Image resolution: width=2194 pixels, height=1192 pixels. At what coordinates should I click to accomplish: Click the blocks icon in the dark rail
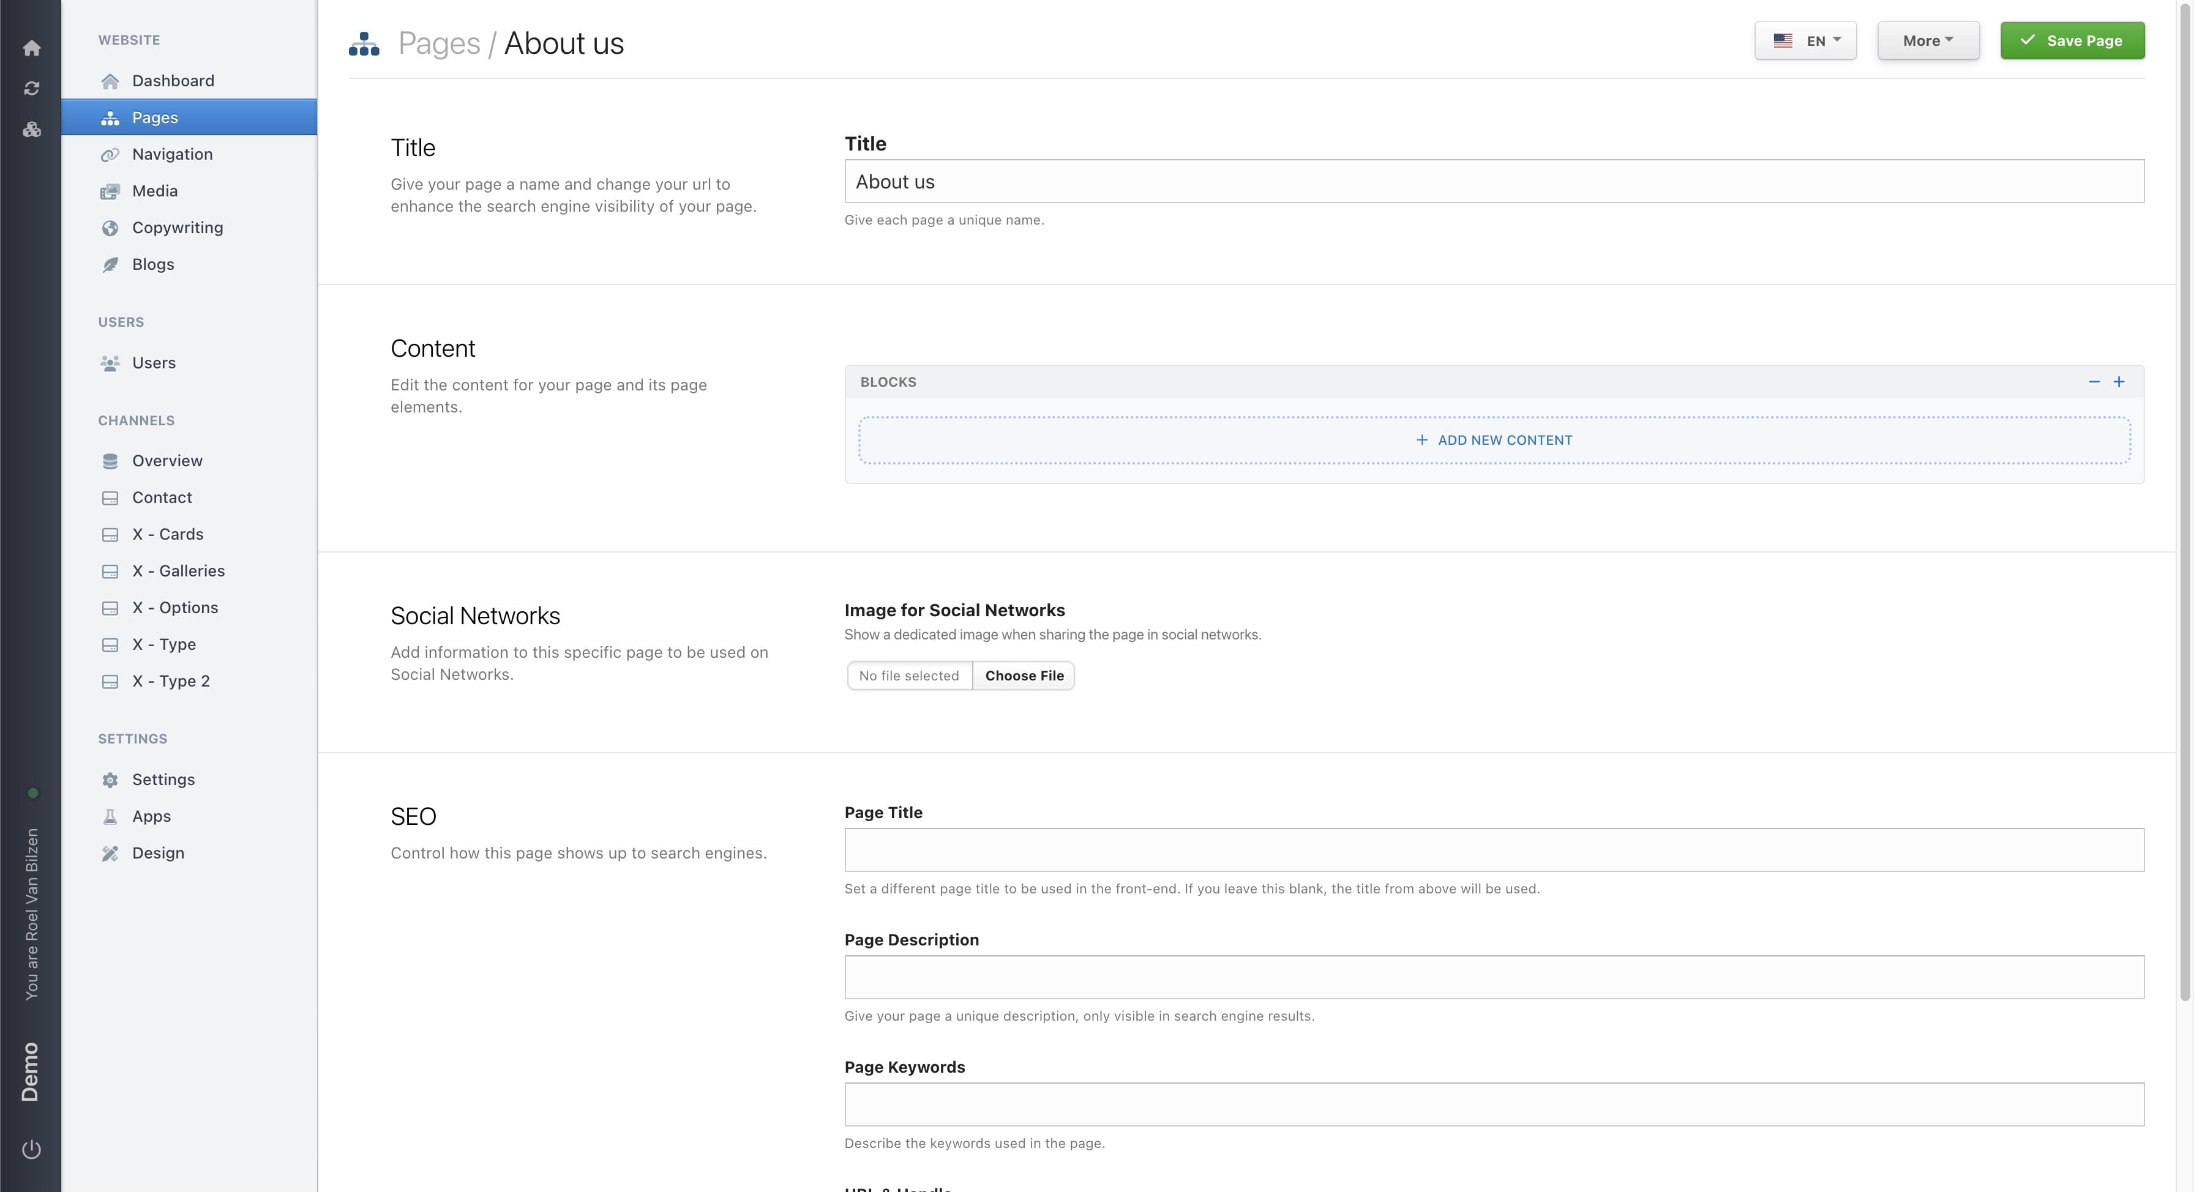pyautogui.click(x=31, y=129)
